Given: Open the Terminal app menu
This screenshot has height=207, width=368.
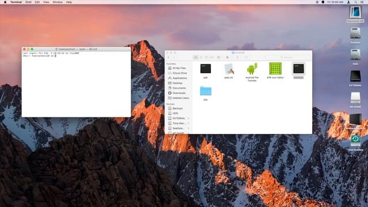Looking at the screenshot, I should coord(16,2).
